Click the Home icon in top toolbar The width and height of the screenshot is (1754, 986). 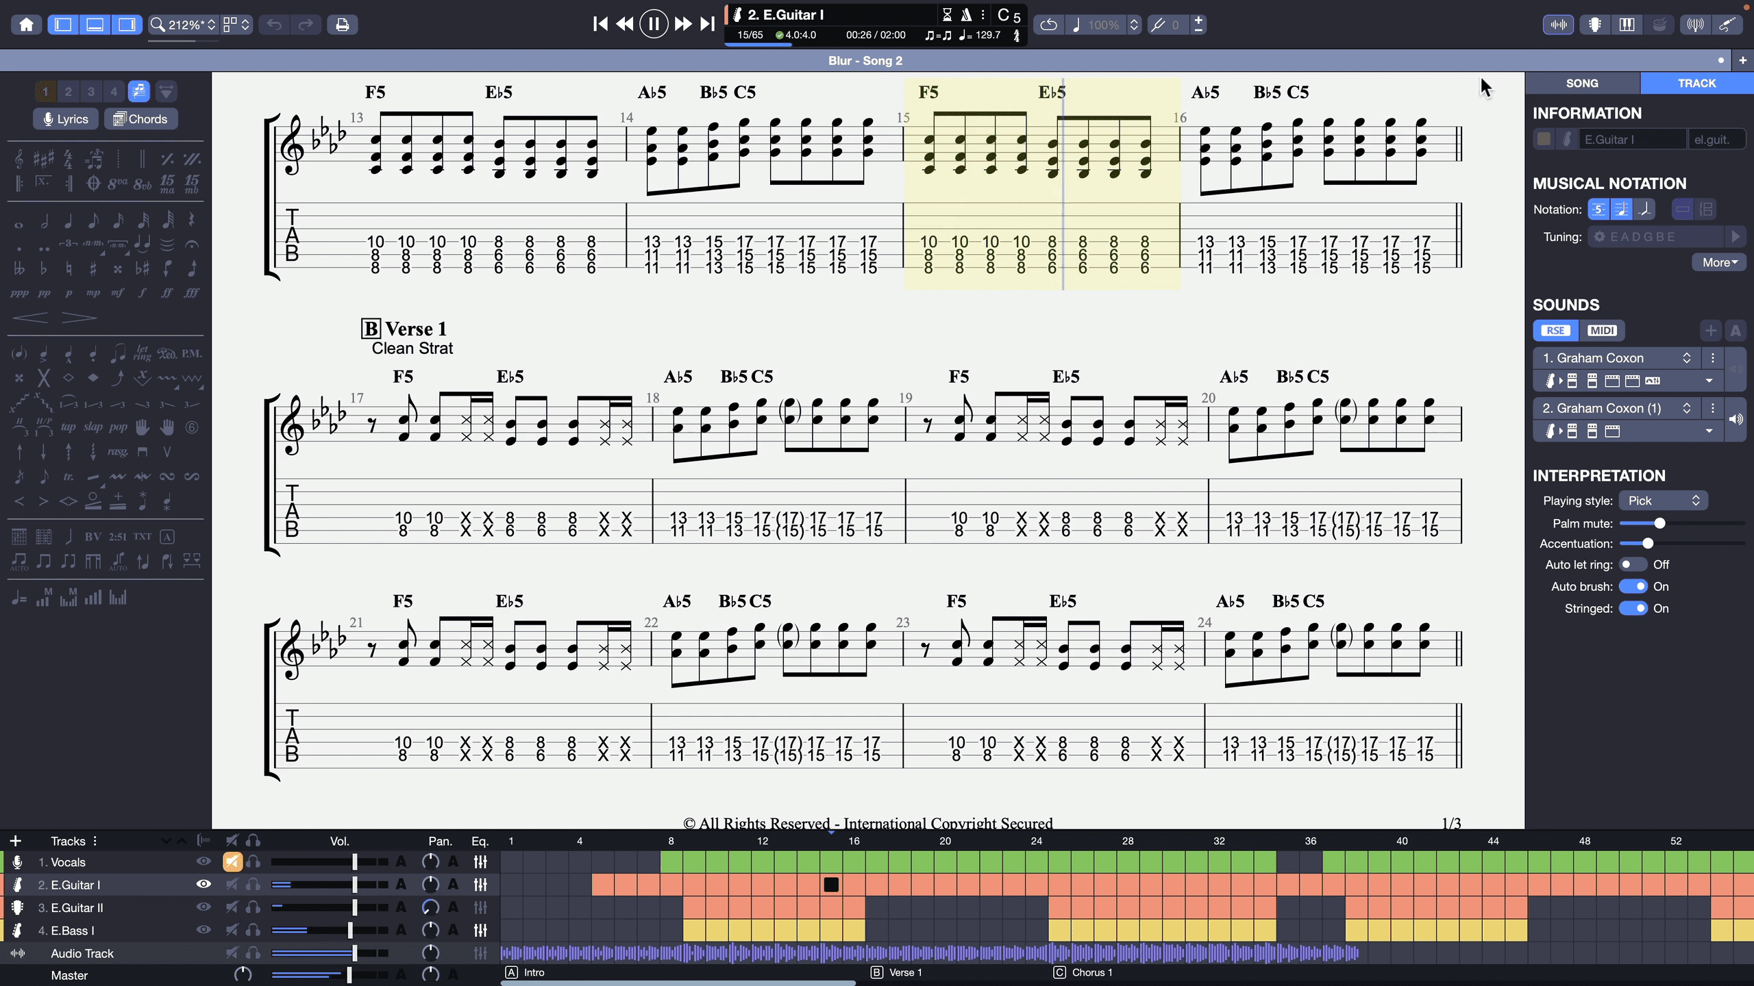[26, 25]
